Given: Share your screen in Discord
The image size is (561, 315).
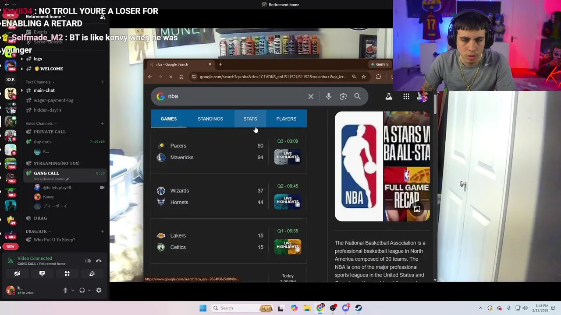Looking at the screenshot, I should tap(42, 274).
